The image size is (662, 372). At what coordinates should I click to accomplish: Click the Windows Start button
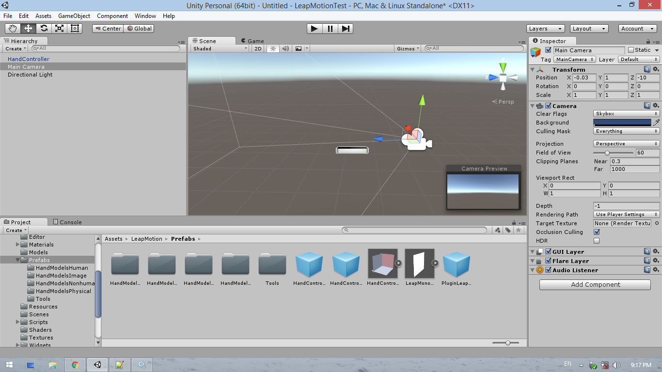point(9,364)
